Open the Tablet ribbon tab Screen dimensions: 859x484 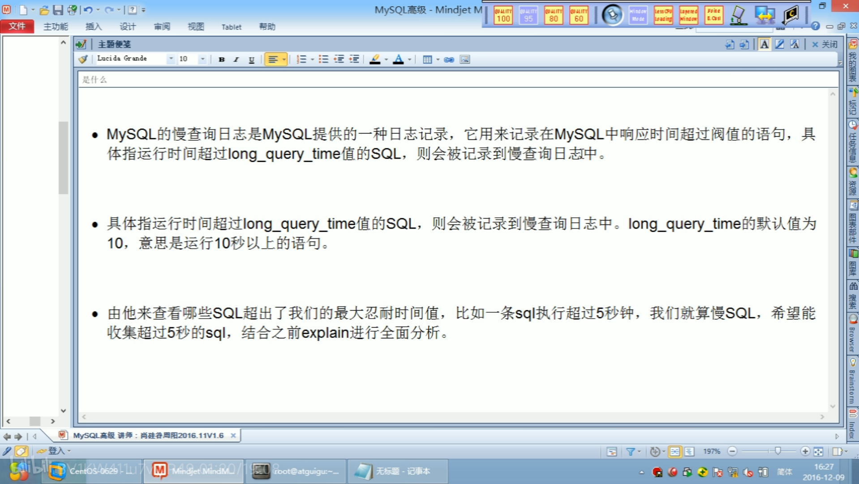click(x=231, y=27)
